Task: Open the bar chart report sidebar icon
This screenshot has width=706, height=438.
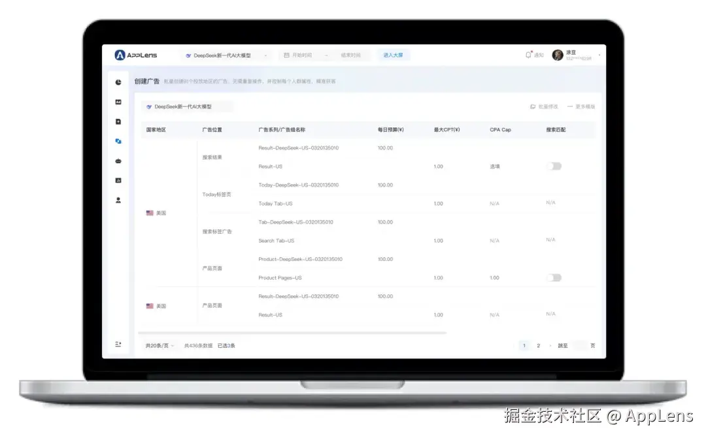Action: coord(118,180)
